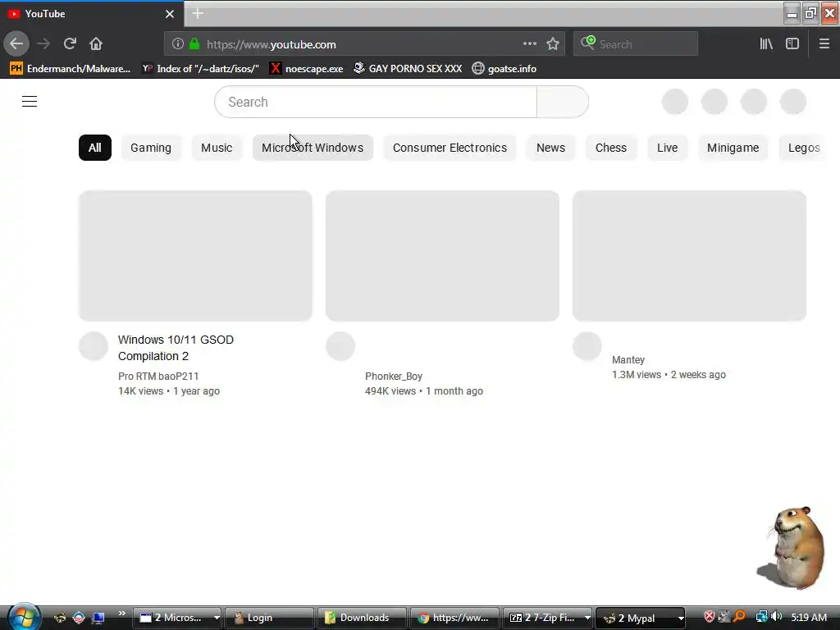Click the Mantey channel avatar
This screenshot has width=840, height=630.
pyautogui.click(x=587, y=346)
